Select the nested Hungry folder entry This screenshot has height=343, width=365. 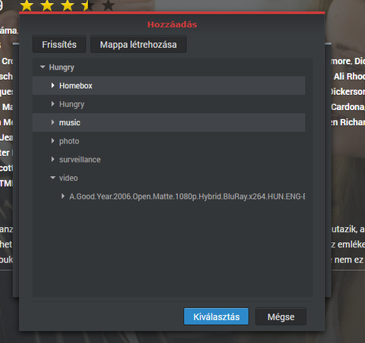[x=71, y=104]
